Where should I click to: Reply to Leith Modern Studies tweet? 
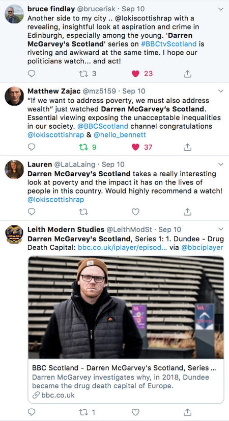32,412
